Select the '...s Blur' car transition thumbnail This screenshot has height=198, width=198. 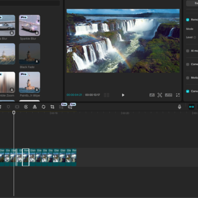pyautogui.click(x=7, y=26)
